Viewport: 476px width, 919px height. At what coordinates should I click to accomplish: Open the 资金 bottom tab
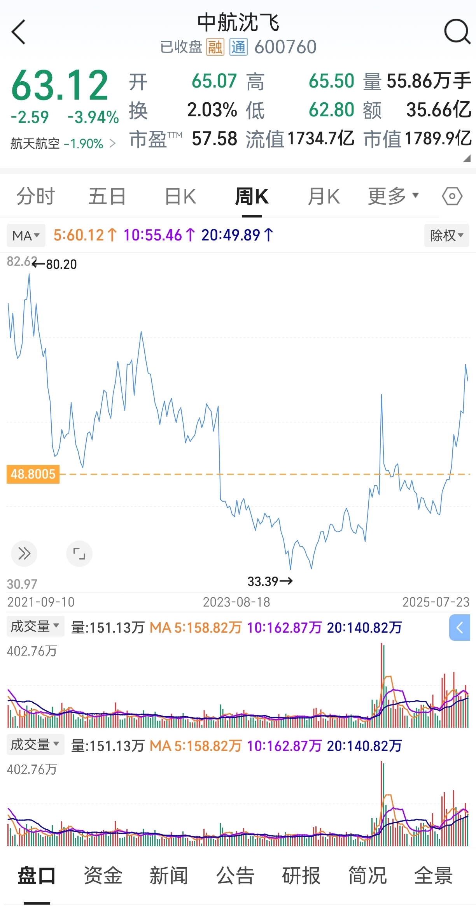point(103,875)
